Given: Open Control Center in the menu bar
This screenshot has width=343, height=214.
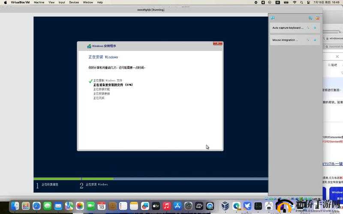Looking at the screenshot, I should (x=308, y=3).
